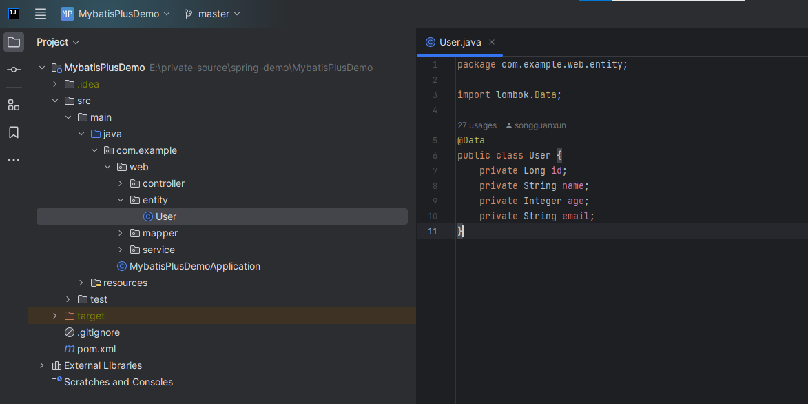Click the service package icon
808x404 pixels.
tap(134, 250)
